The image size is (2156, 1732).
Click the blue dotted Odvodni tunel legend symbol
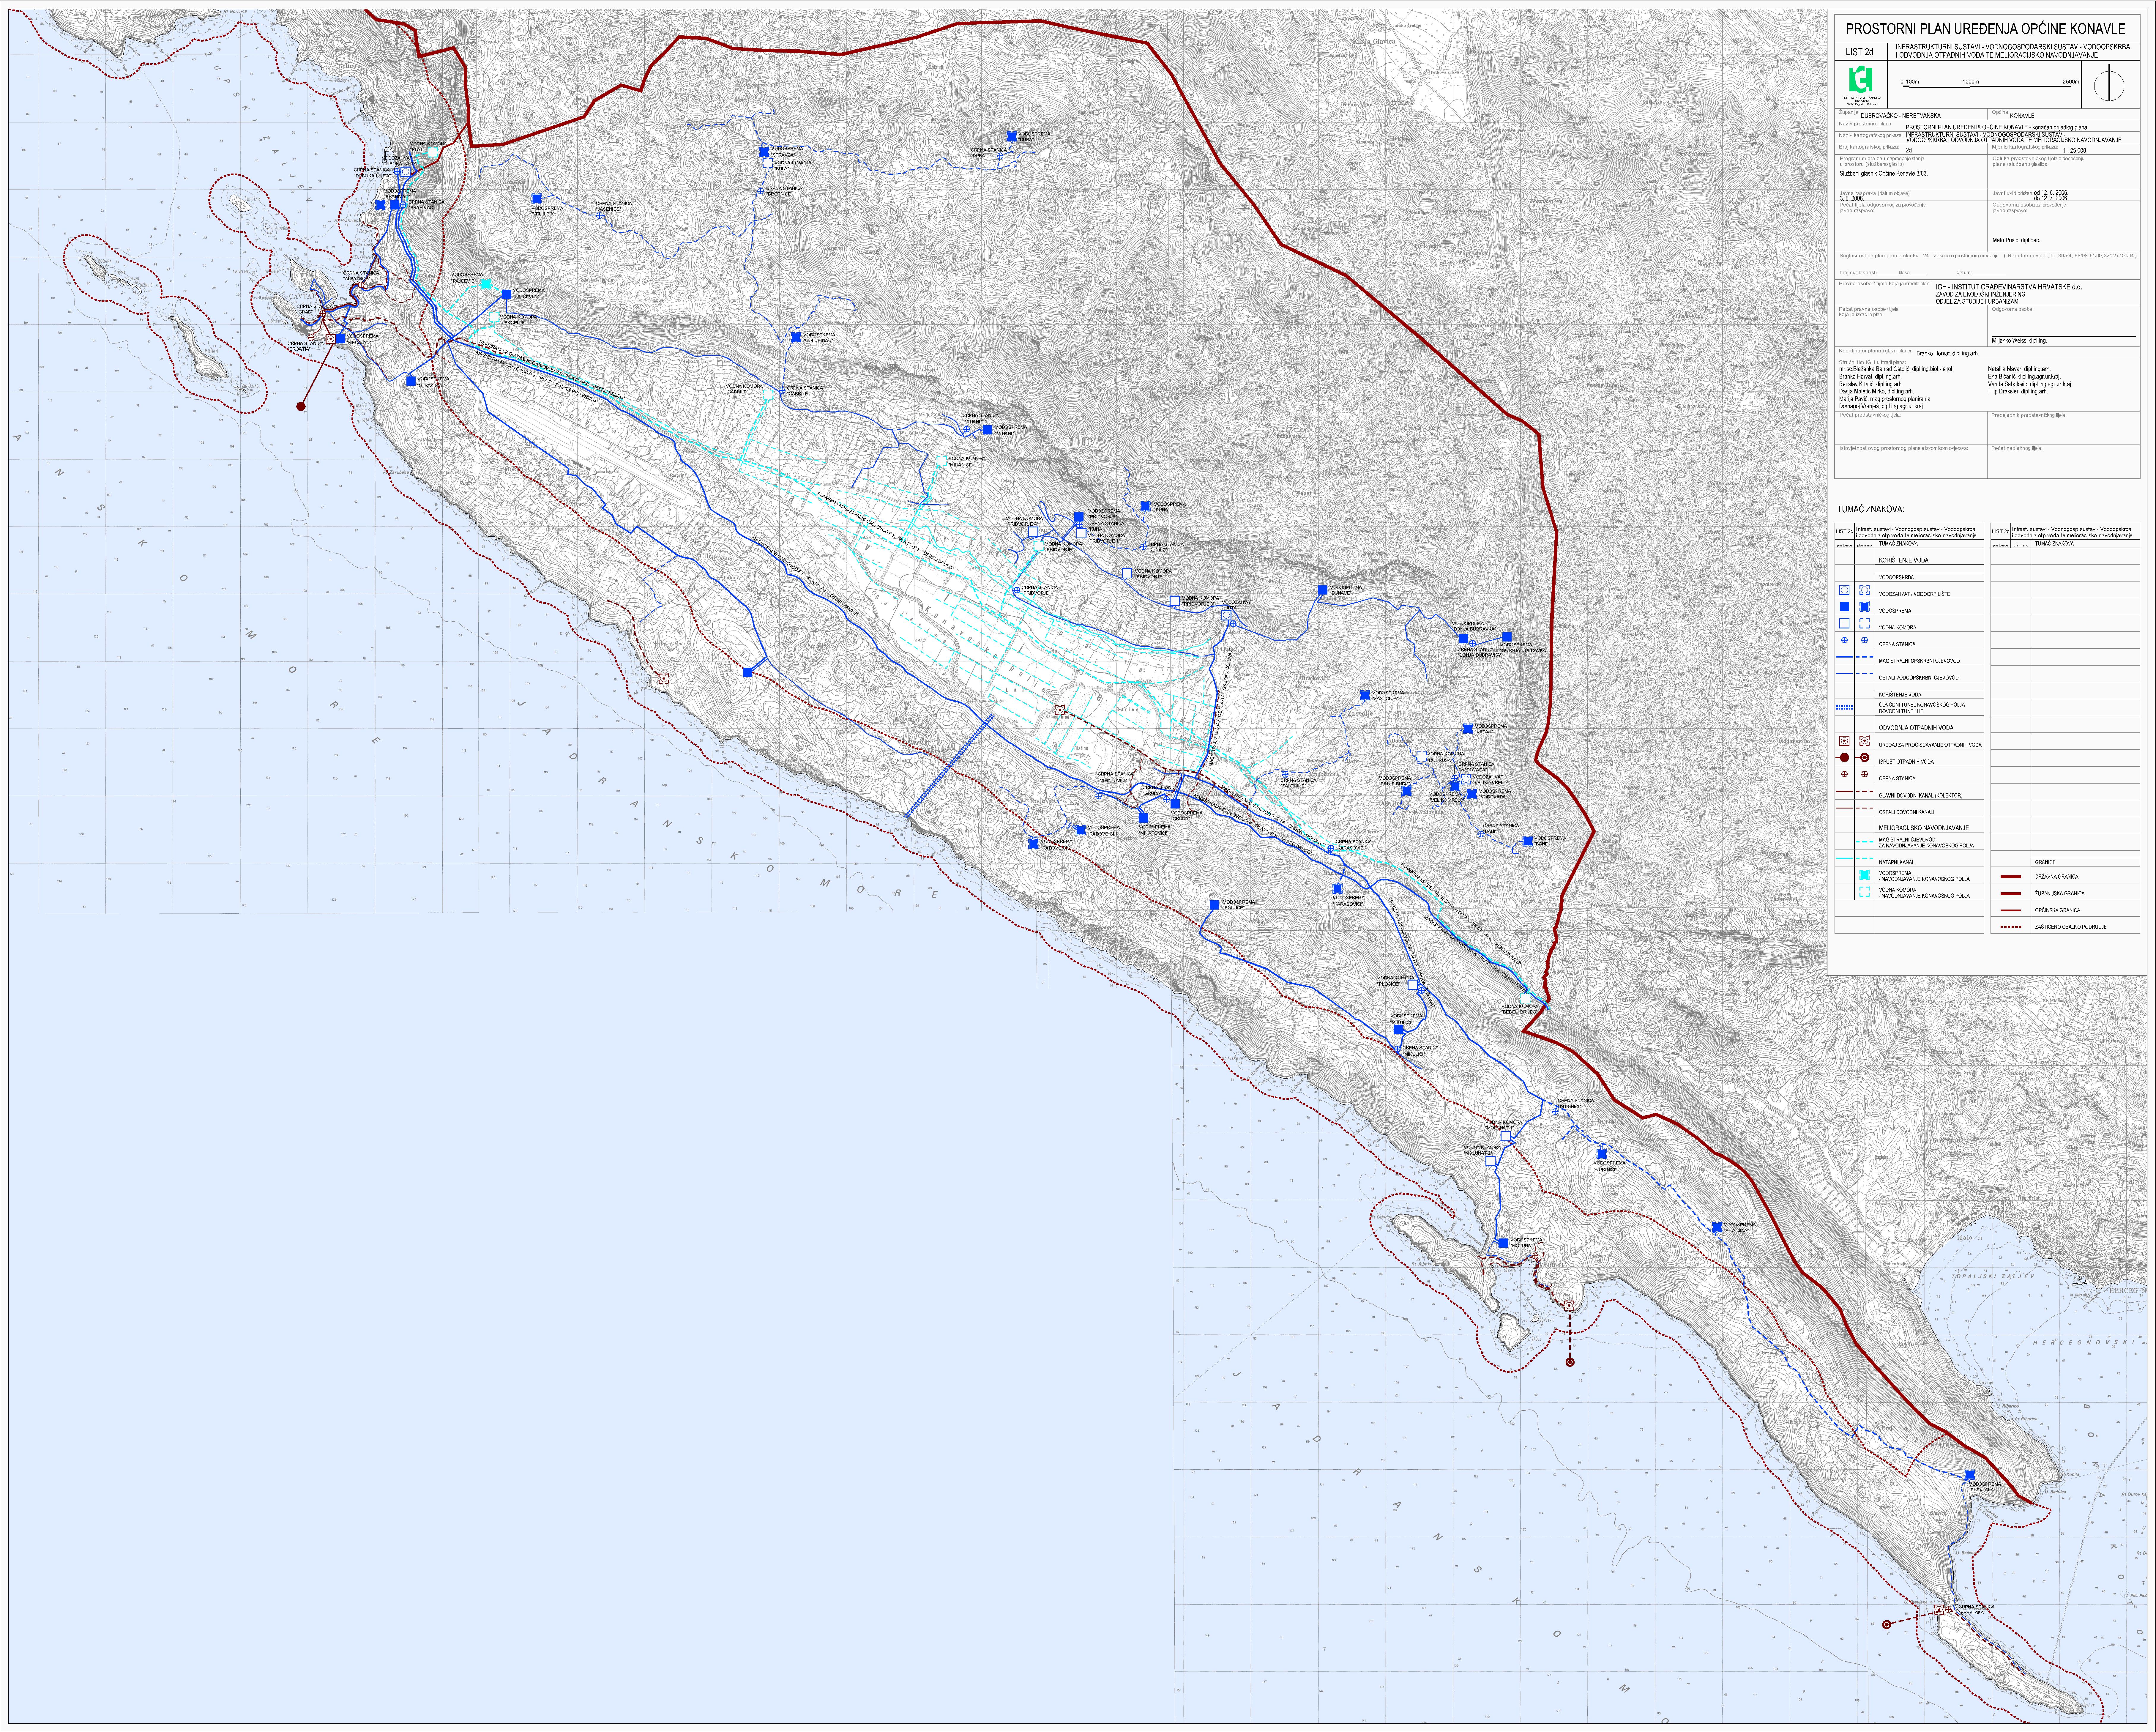(x=1845, y=707)
